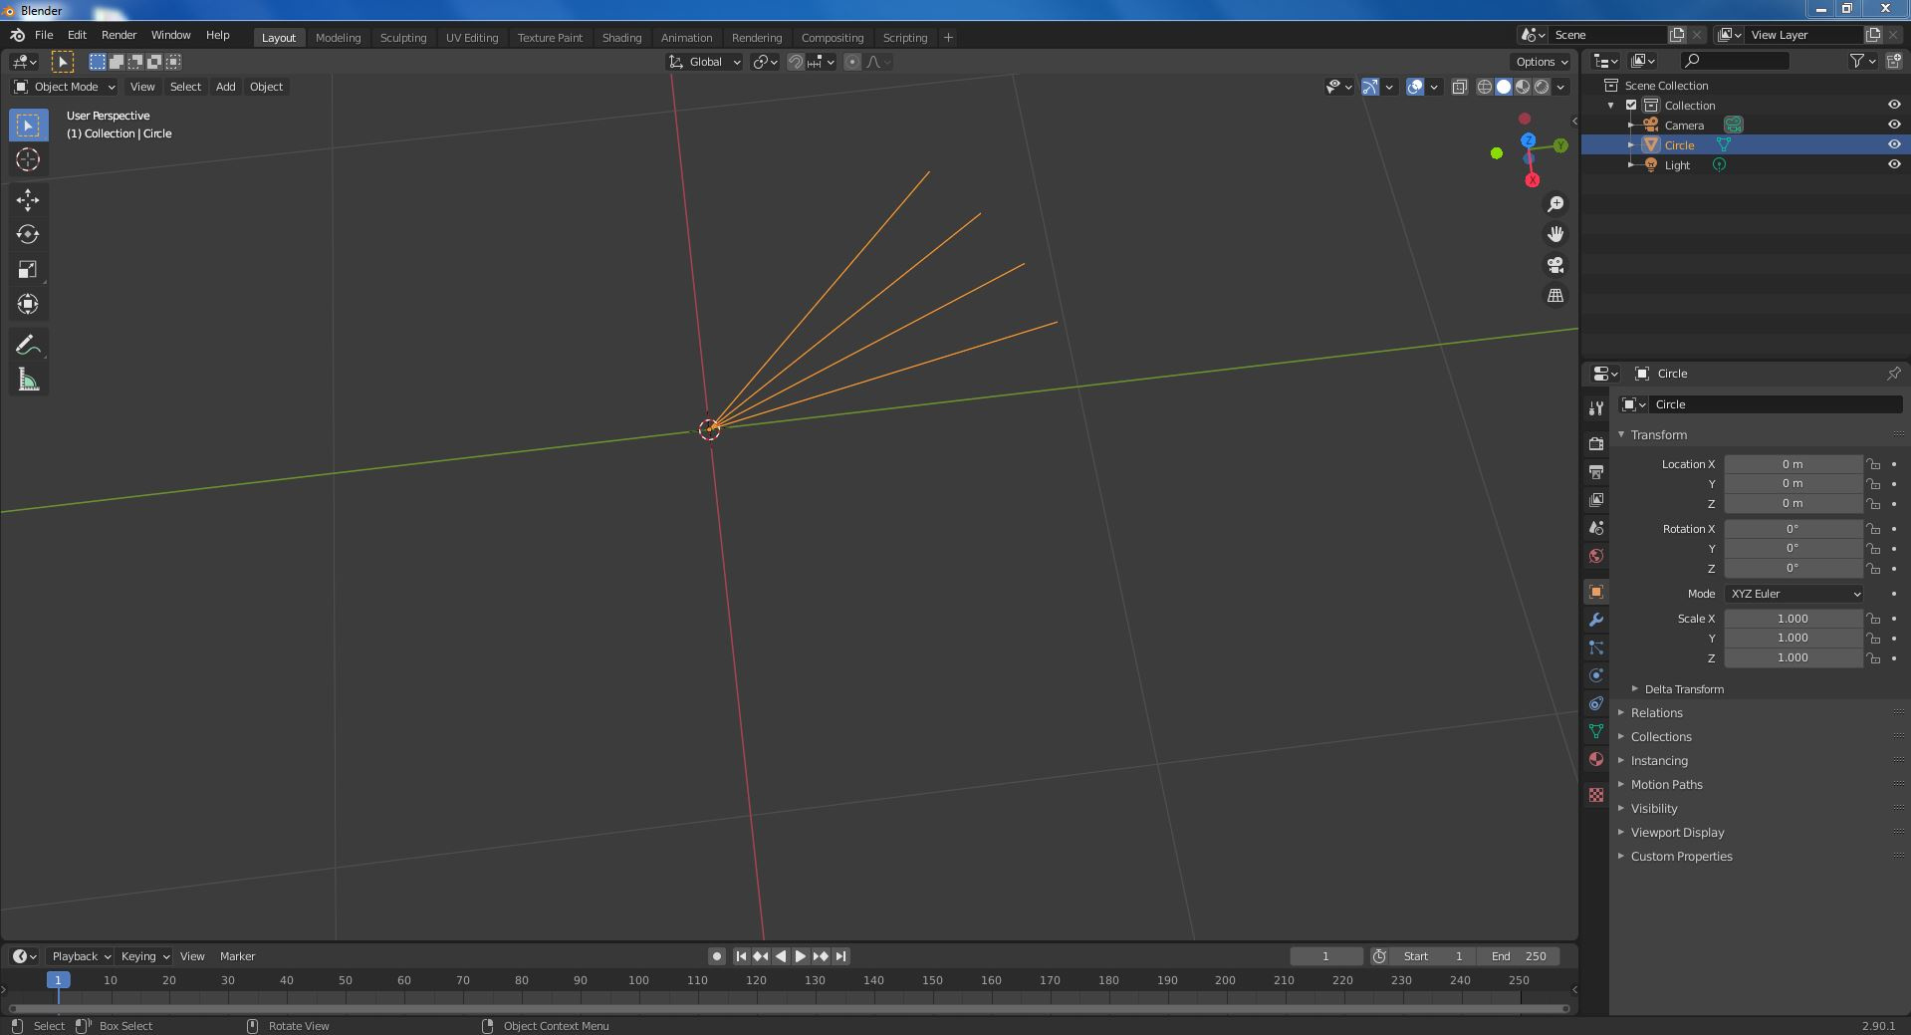Hide the Light object in outliner

tap(1894, 165)
